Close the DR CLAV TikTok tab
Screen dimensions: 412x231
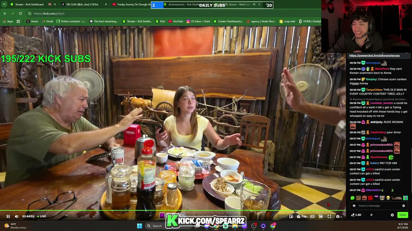point(106,4)
